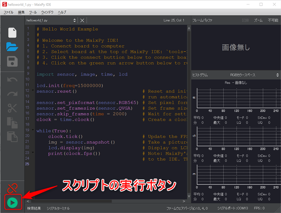Click the Cut scissors icon
The height and width of the screenshot is (213, 281).
(x=12, y=108)
